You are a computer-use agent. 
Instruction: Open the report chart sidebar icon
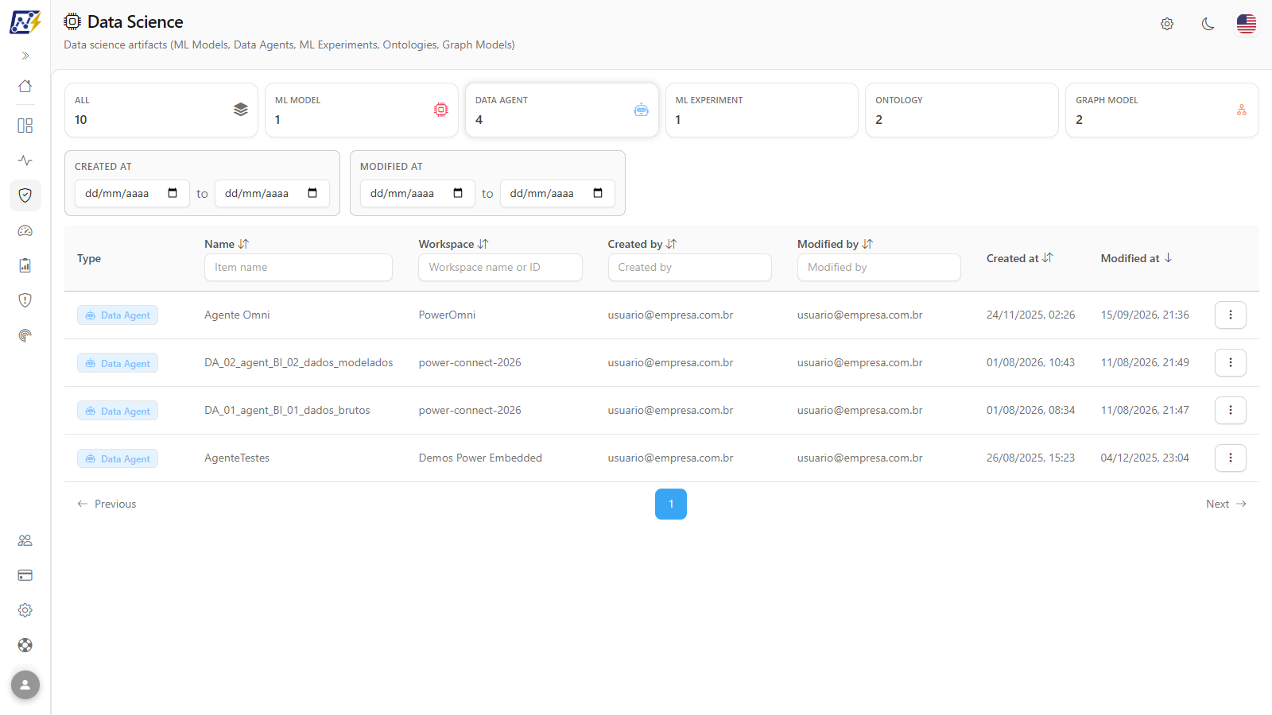(x=25, y=265)
